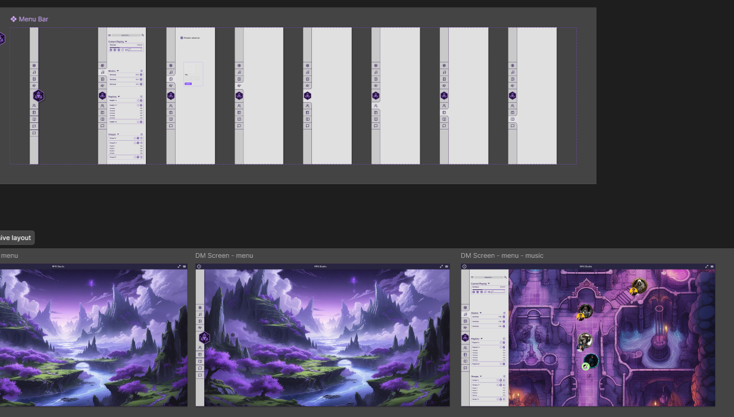
Task: Select the Menu Bar component title label
Action: tap(33, 19)
